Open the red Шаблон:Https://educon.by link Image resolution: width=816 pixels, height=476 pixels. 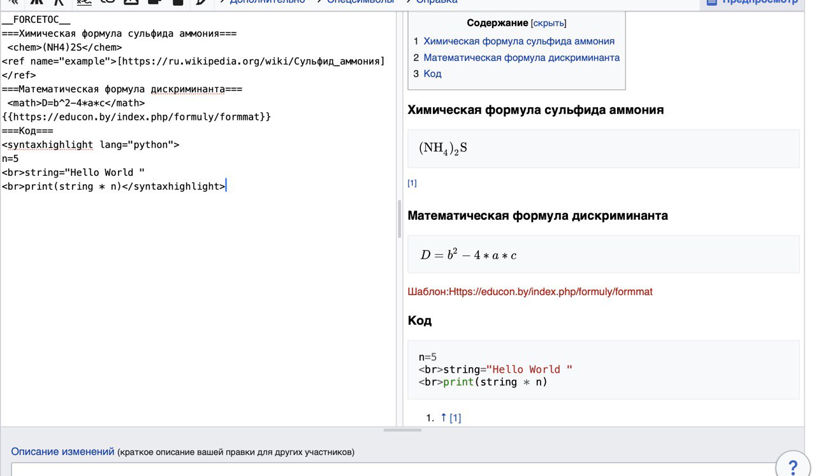click(530, 292)
